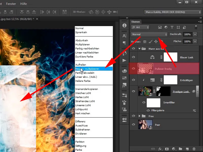
Task: Open the Actions panel play icon
Action: click(x=124, y=60)
